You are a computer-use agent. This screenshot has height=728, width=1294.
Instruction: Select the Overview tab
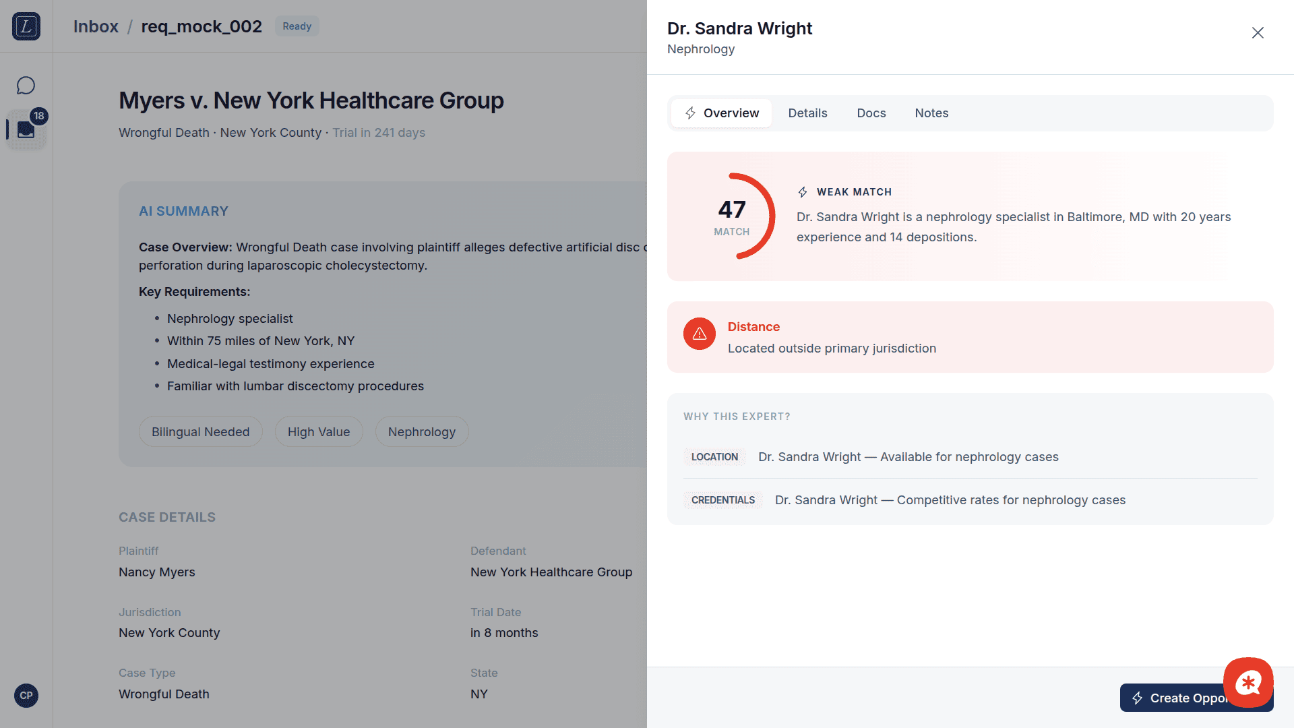coord(721,113)
